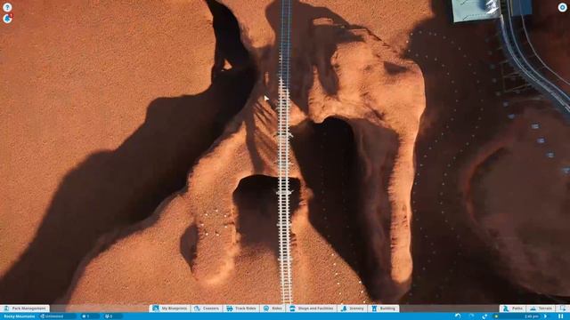The width and height of the screenshot is (570, 320).
Task: Click the undo arrow in the status bar
Action: point(458,316)
